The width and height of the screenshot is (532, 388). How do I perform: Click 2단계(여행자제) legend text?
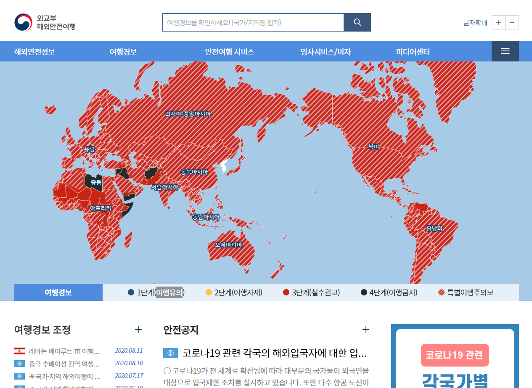[x=238, y=292]
